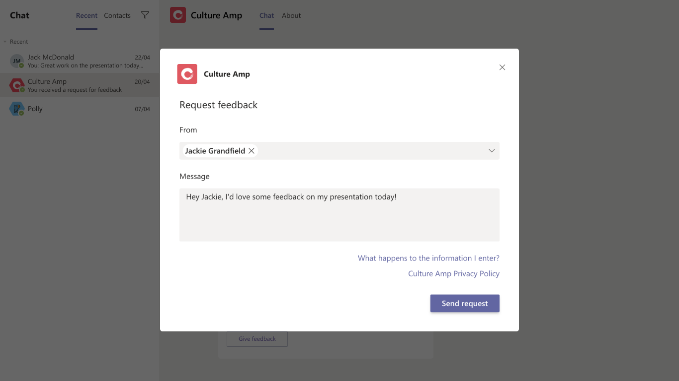Open 'What happens to the information I enter?' link

428,258
